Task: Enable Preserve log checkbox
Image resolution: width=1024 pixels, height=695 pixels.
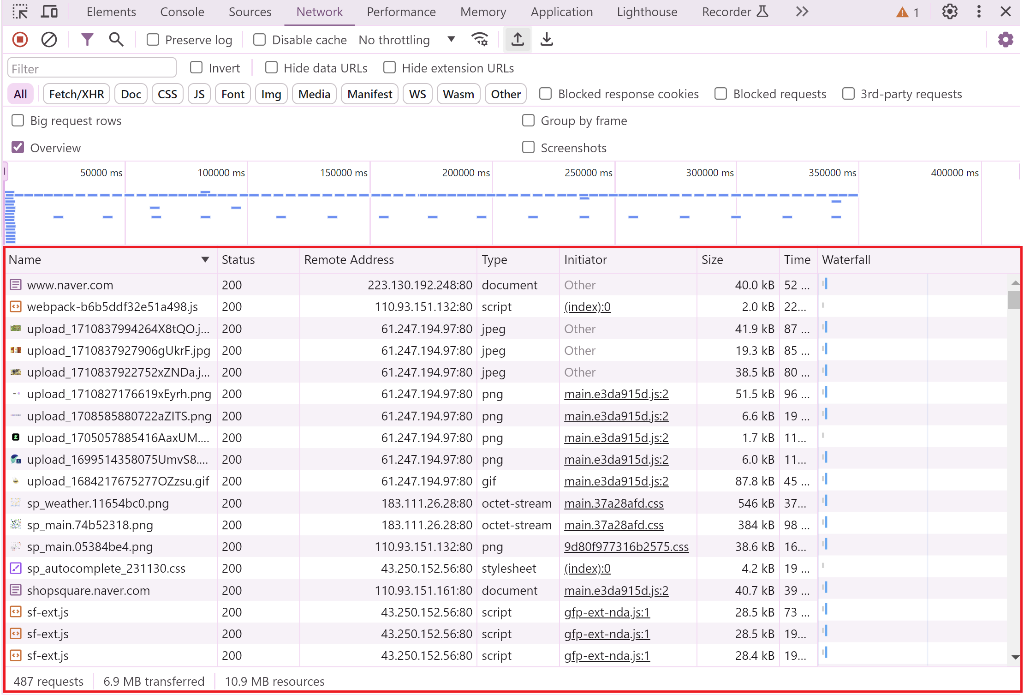Action: pyautogui.click(x=153, y=40)
